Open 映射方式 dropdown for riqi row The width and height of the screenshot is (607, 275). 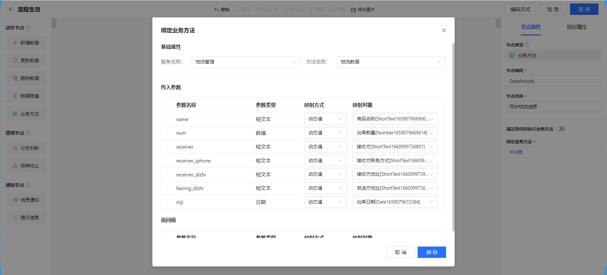click(x=325, y=202)
